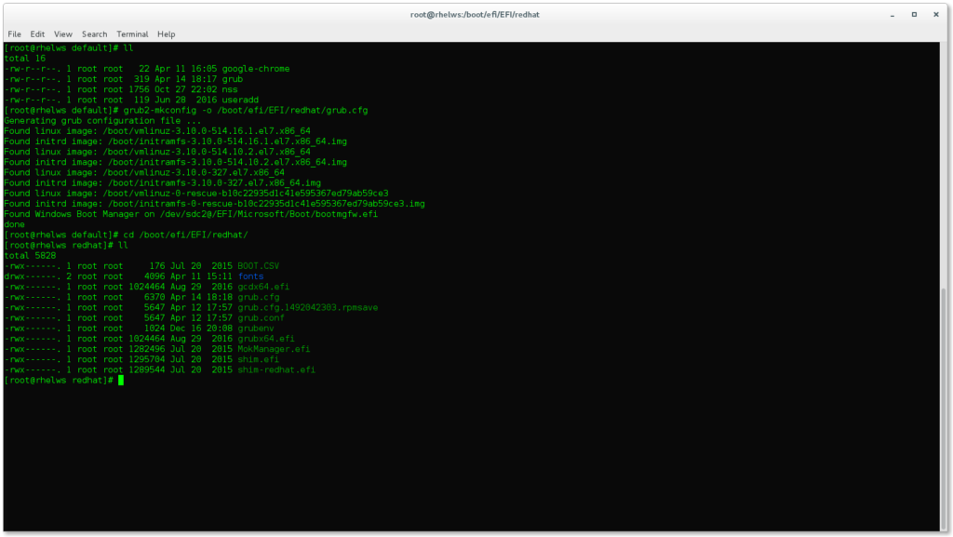
Task: Click the terminal title bar text
Action: (476, 14)
